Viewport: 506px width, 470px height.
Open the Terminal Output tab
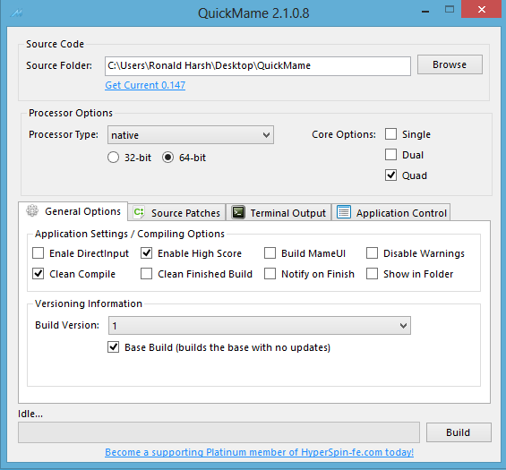(x=279, y=212)
